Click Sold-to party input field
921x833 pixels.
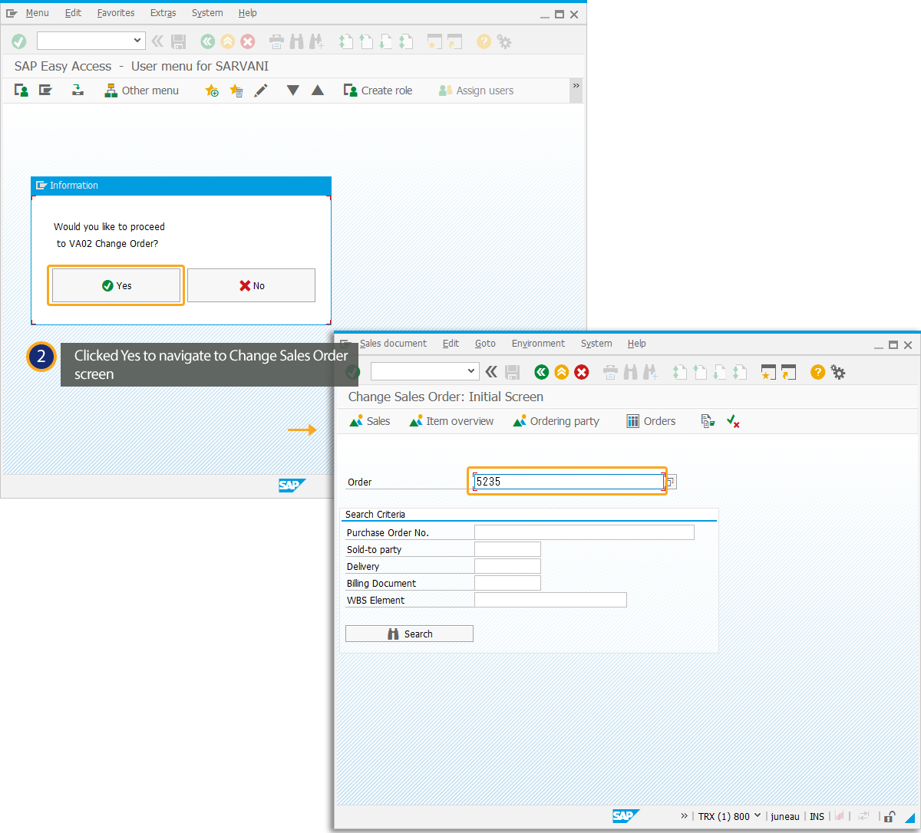coord(507,549)
